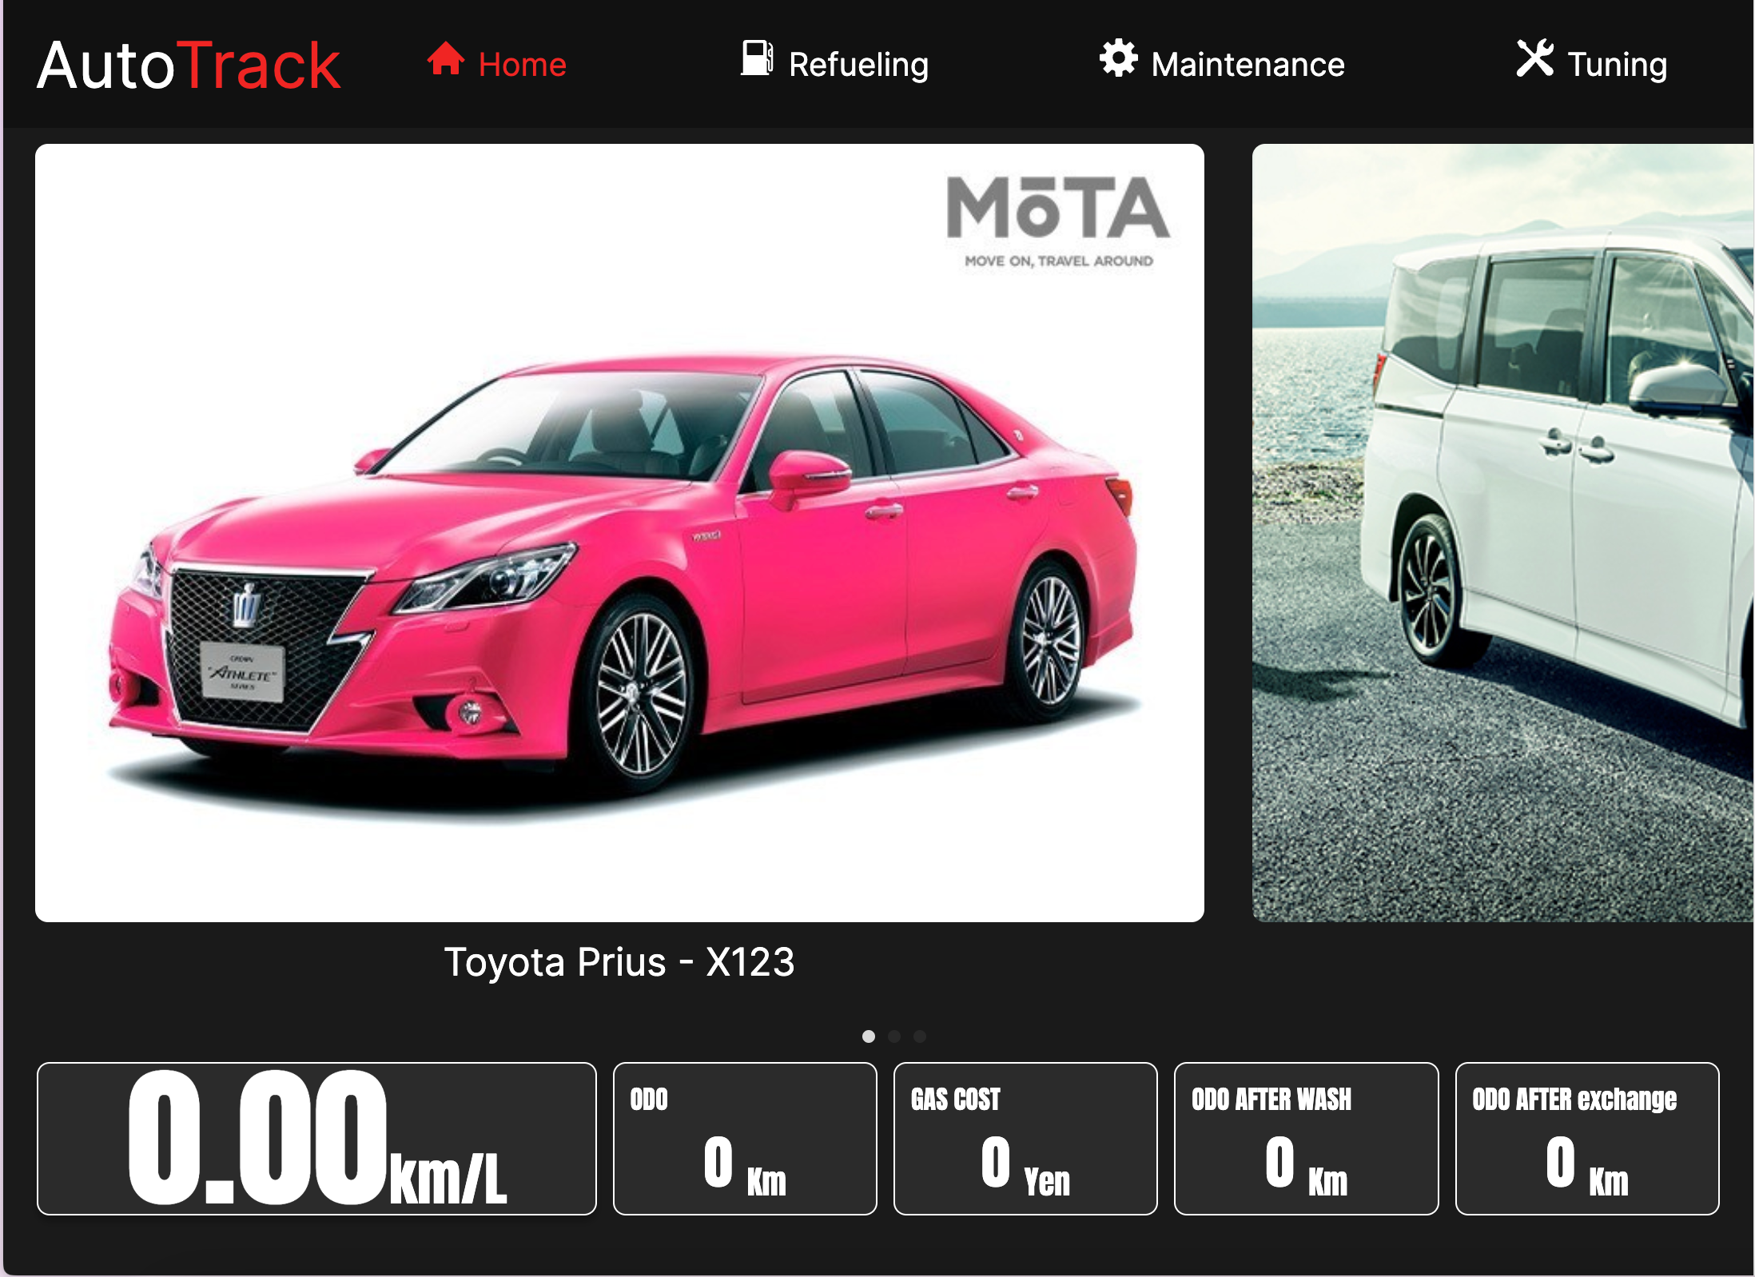Open the ODO AFTER exchange panel
The height and width of the screenshot is (1277, 1755).
point(1587,1138)
